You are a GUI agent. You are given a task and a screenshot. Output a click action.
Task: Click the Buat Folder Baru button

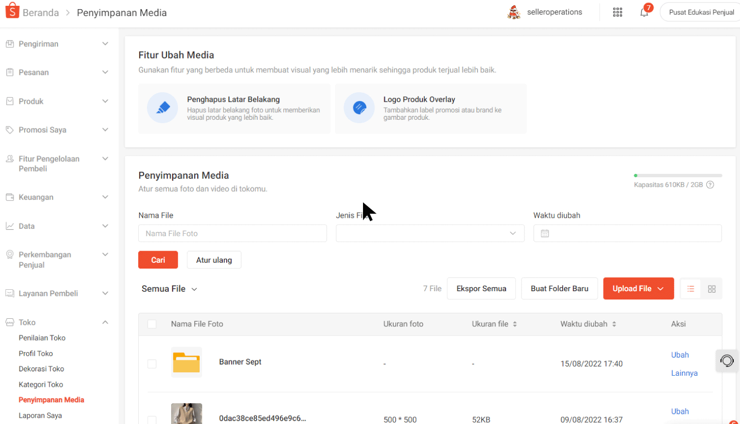pyautogui.click(x=559, y=289)
